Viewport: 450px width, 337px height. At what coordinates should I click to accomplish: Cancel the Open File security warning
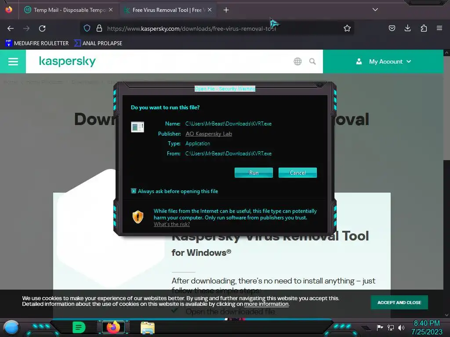(x=298, y=172)
